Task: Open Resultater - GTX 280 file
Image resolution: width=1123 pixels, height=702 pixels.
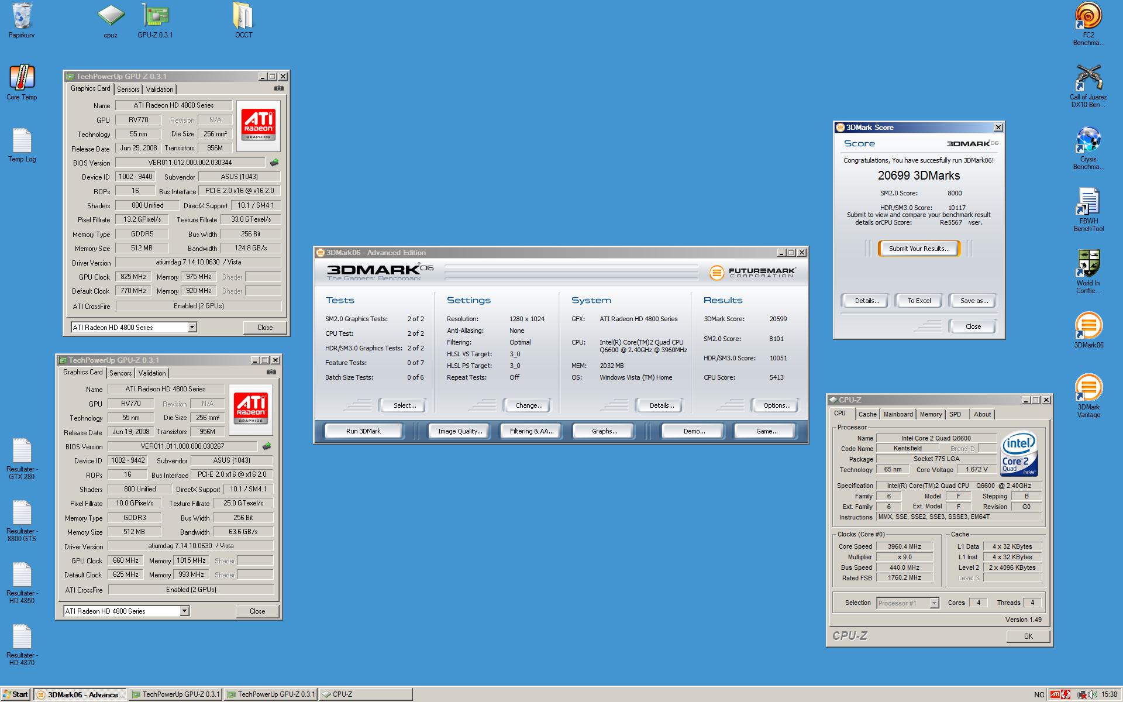Action: [x=22, y=459]
